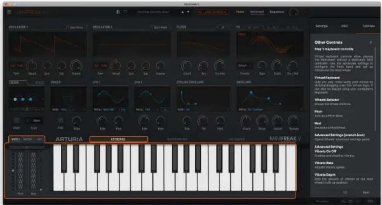Click the FX Depth knob
Screen dimensions: 382x205
[277, 66]
